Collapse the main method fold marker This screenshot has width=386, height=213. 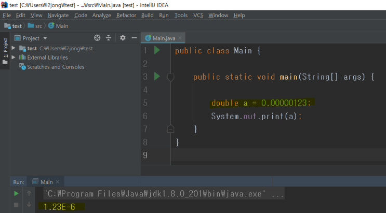(170, 77)
